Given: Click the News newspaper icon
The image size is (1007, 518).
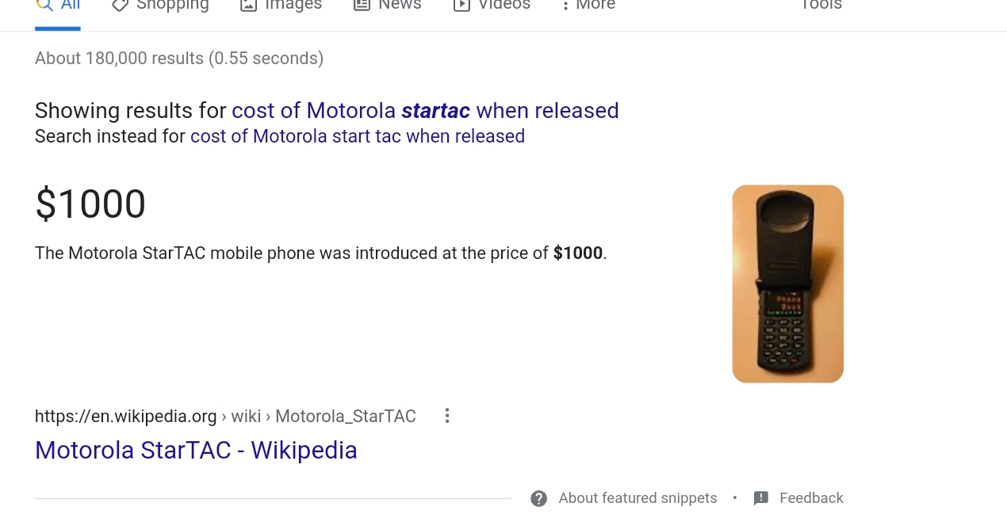Looking at the screenshot, I should 362,5.
